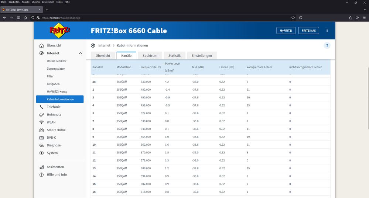Open the Statistik tab
This screenshot has height=198, width=369.
174,56
